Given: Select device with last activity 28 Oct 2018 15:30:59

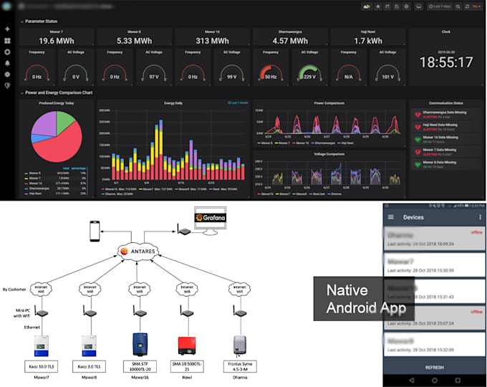Looking at the screenshot, I should click(434, 264).
